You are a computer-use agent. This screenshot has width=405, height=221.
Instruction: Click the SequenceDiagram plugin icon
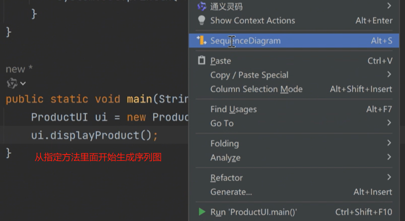click(202, 40)
